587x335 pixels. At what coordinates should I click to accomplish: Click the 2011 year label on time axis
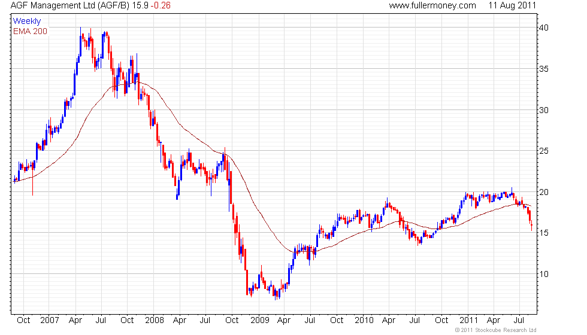(x=468, y=321)
